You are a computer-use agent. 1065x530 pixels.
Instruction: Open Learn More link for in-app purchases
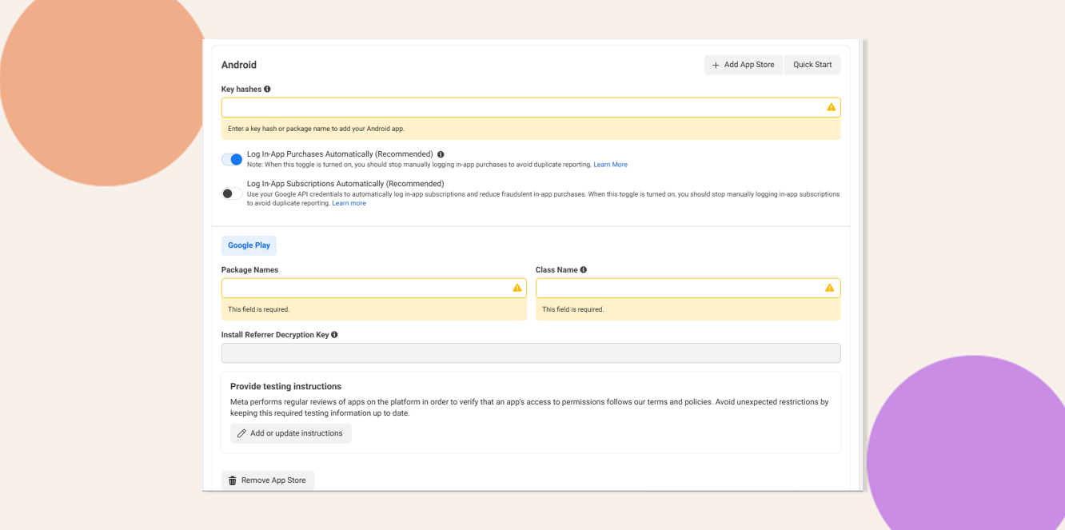click(x=610, y=165)
